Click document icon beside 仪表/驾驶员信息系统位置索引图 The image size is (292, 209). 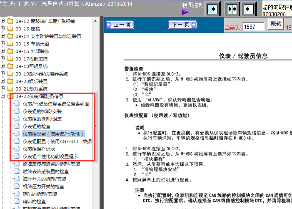click(x=17, y=103)
